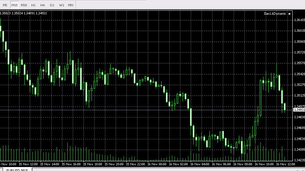Click the x icon beside Ilan1.6Dynamic
This screenshot has width=305, height=171.
coord(290,14)
